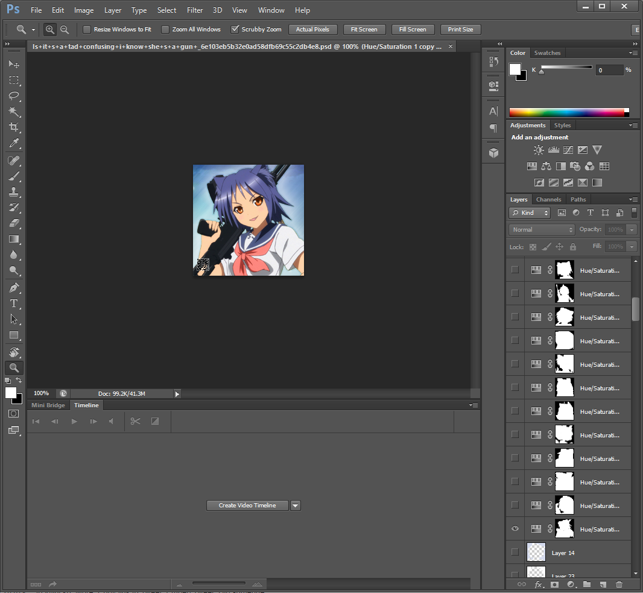Select the Move tool

point(13,64)
